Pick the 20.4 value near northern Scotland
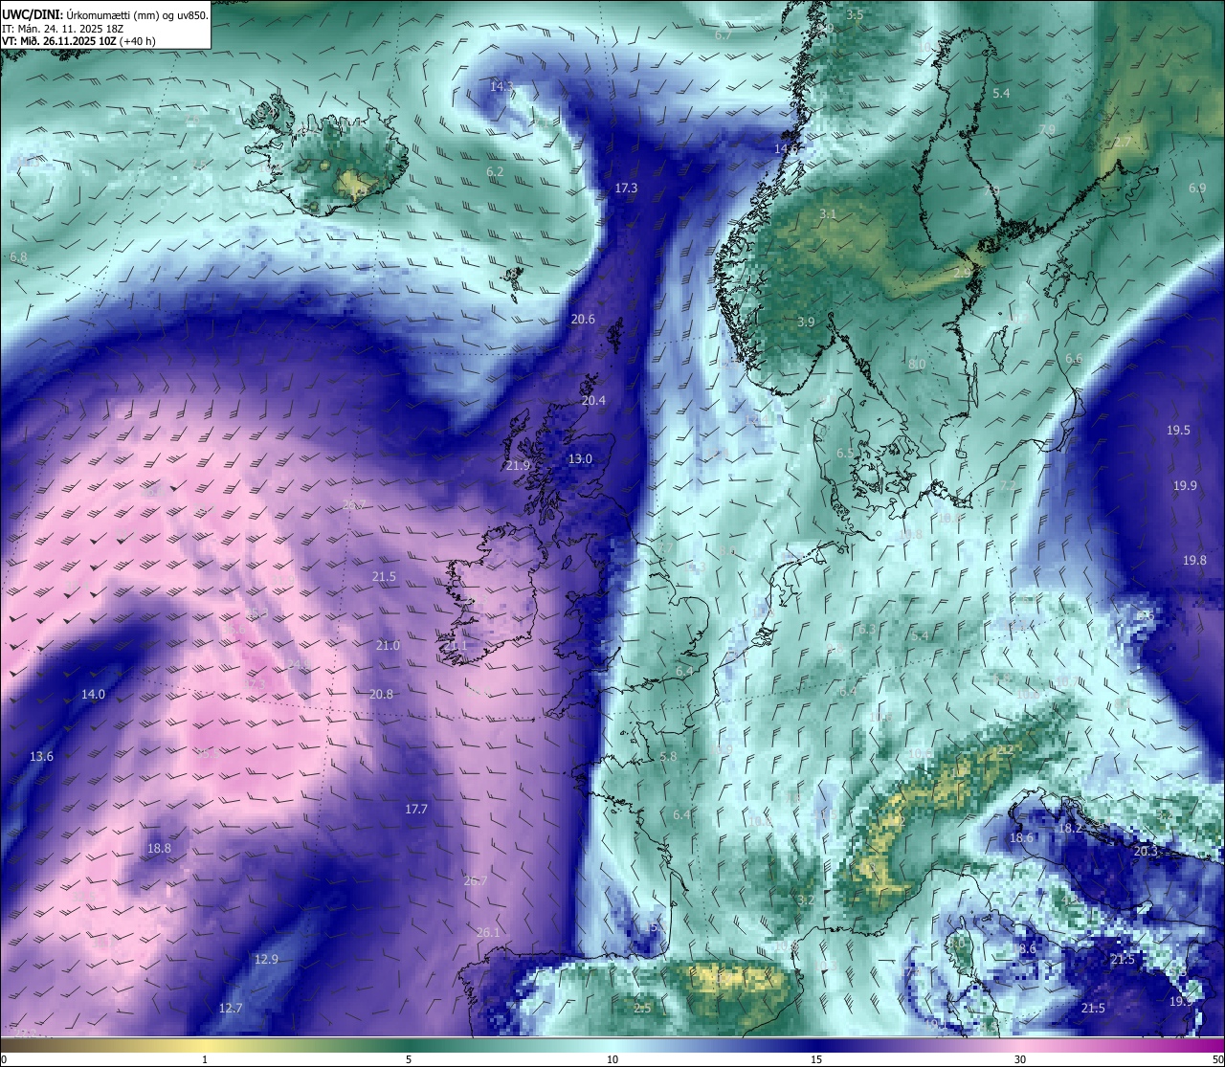 [x=593, y=401]
